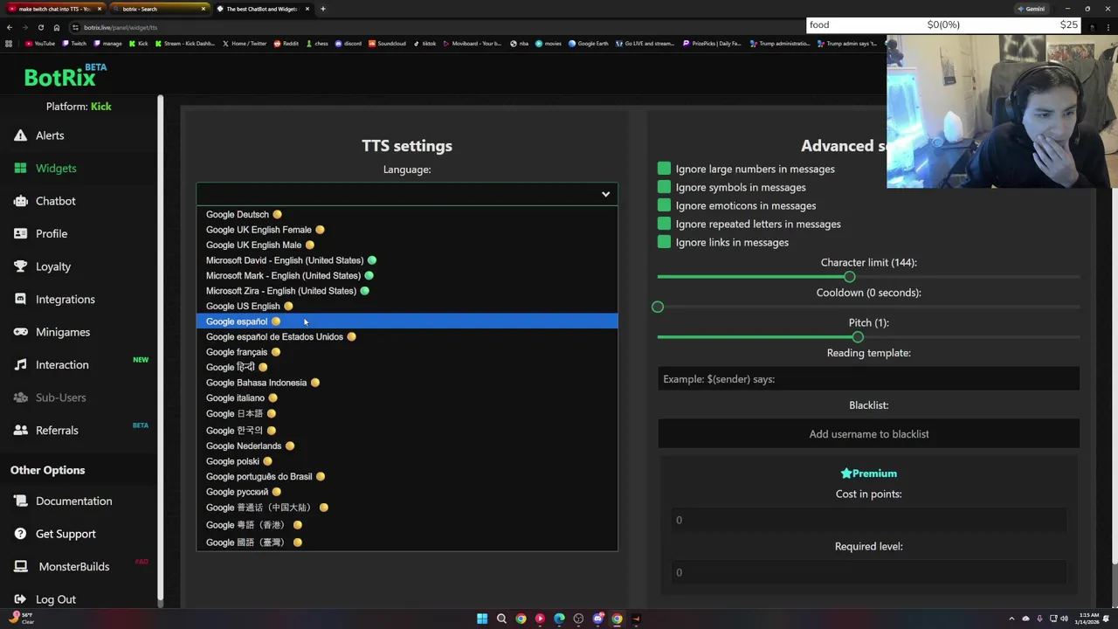Click Required level input field
This screenshot has width=1118, height=629.
point(869,572)
